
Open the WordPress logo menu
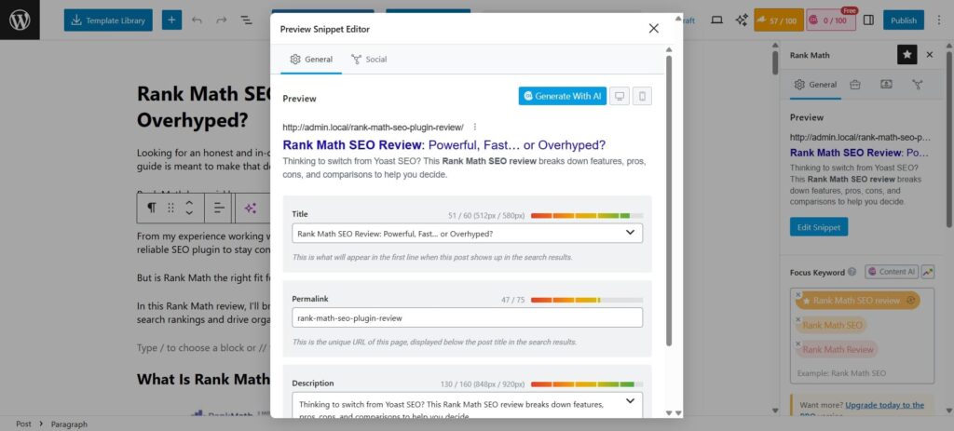(x=20, y=20)
